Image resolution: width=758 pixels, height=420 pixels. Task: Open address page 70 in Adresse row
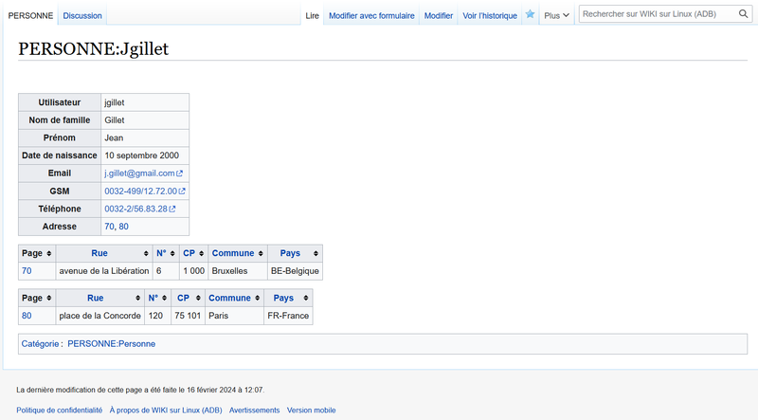coord(109,227)
